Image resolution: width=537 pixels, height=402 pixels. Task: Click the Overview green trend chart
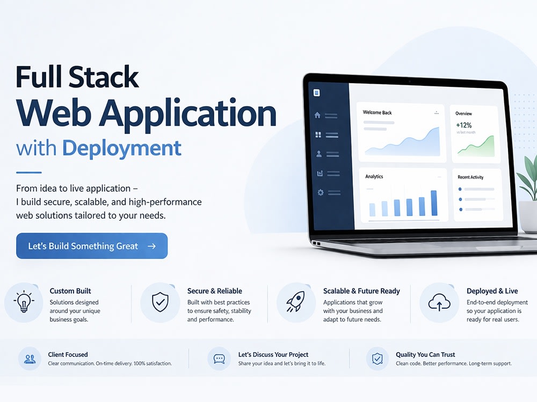(x=476, y=146)
